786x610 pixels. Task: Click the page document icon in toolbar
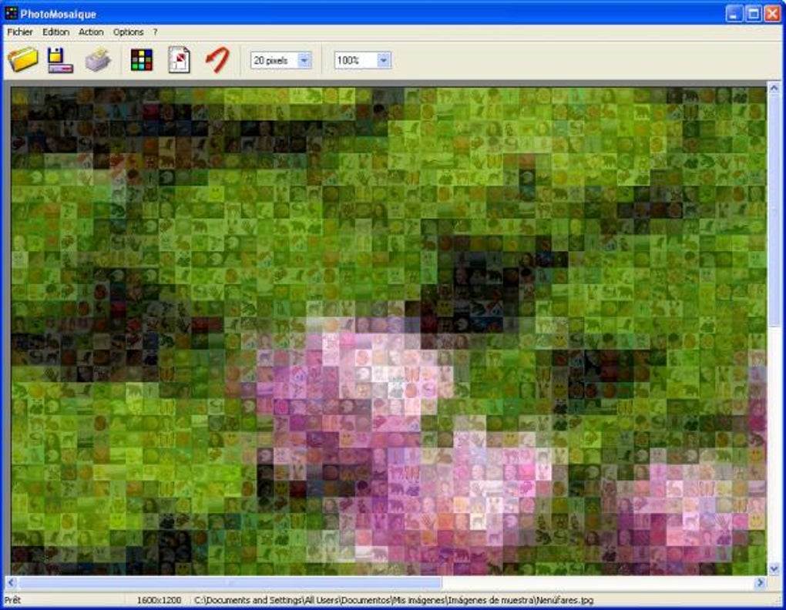tap(179, 60)
